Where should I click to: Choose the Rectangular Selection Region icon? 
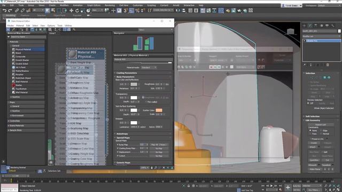(59, 11)
